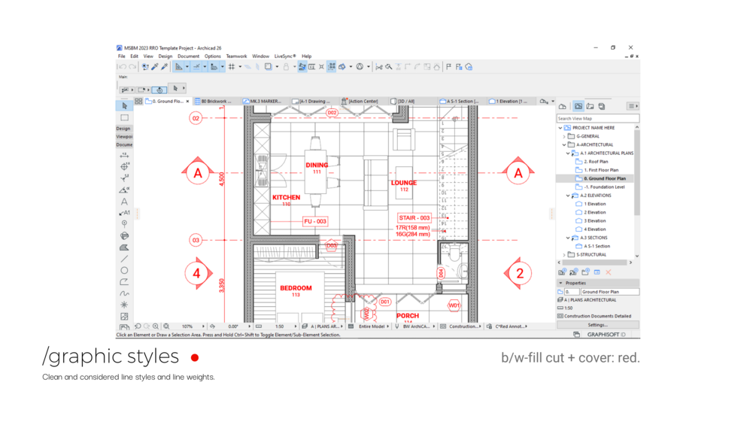Open tab overview grid icon

(138, 102)
